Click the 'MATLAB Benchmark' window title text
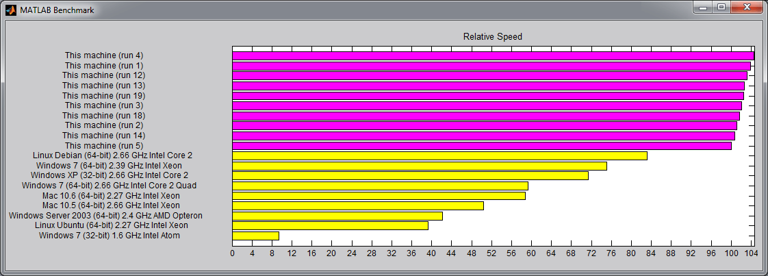Image resolution: width=768 pixels, height=276 pixels. click(x=57, y=10)
